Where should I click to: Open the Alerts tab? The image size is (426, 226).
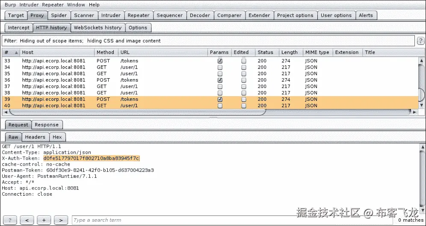tap(366, 15)
